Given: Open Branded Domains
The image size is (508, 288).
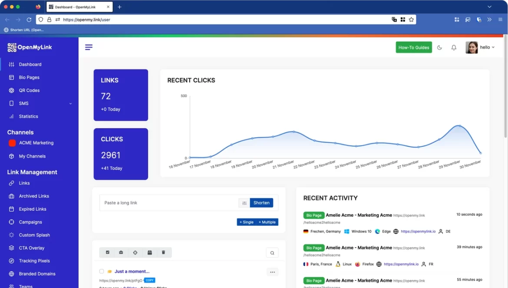Looking at the screenshot, I should coord(37,274).
